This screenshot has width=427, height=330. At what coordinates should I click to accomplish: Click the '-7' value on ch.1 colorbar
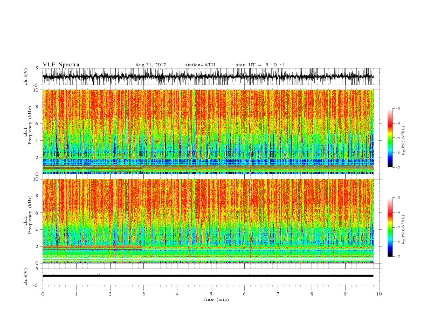[x=397, y=168]
